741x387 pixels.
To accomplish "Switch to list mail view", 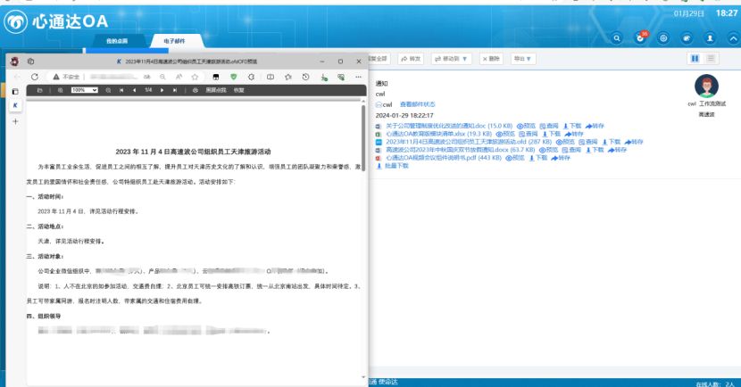I will point(712,59).
